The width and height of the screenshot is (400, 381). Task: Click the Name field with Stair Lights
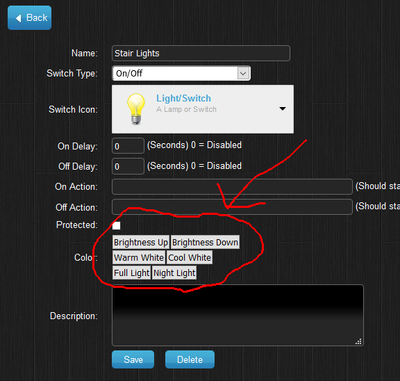click(201, 53)
